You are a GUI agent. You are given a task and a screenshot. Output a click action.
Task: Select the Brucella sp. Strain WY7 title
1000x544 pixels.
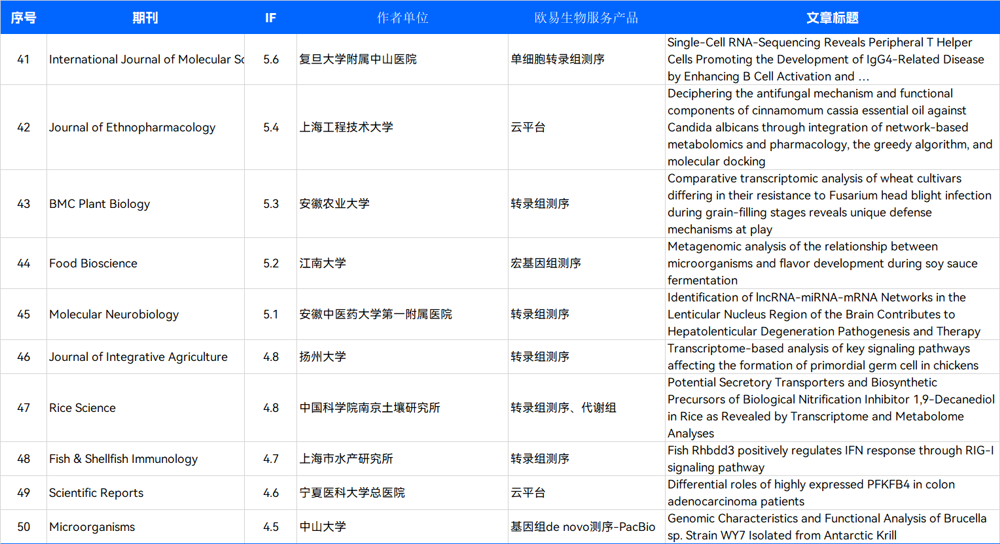832,527
